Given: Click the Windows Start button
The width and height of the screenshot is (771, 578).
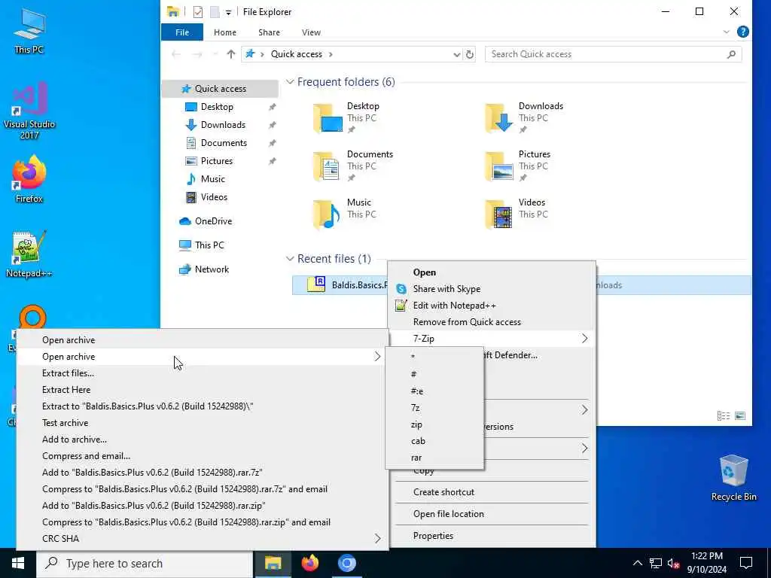Looking at the screenshot, I should click(18, 563).
